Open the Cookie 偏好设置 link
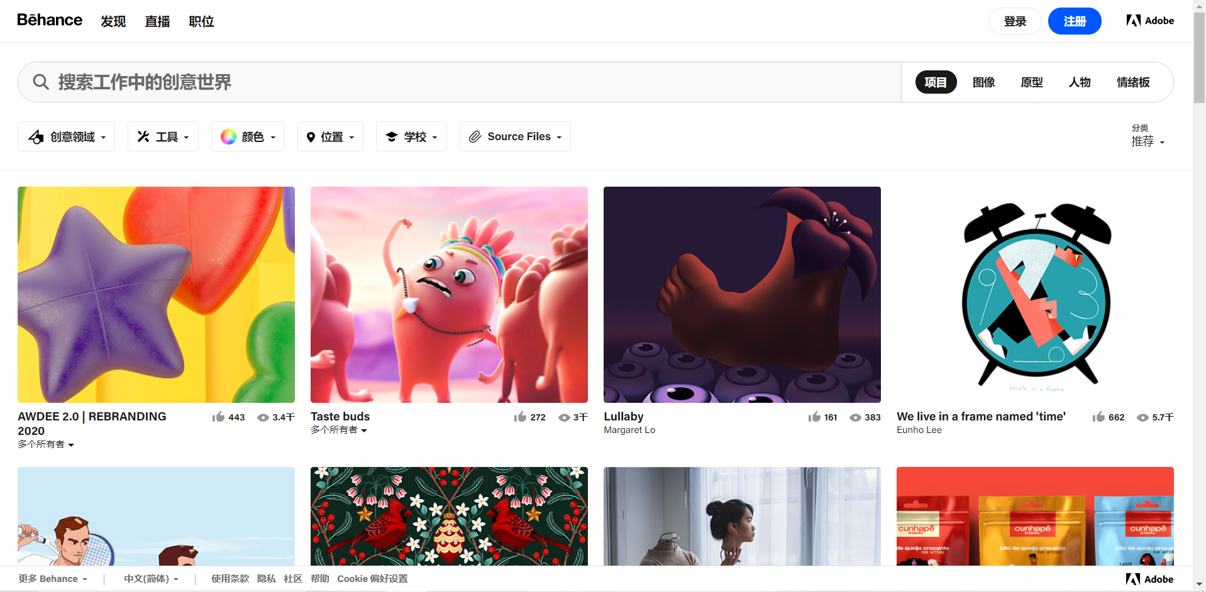The height and width of the screenshot is (592, 1206). (372, 578)
